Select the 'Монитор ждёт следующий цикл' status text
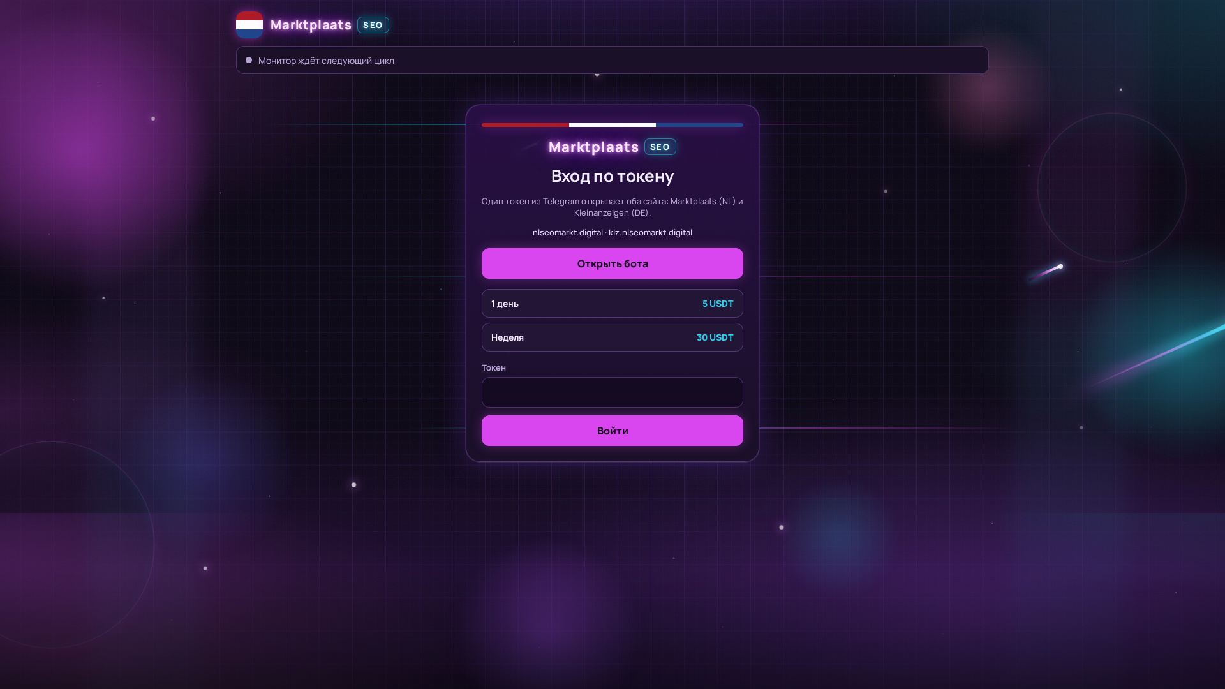1225x689 pixels. [x=326, y=61]
